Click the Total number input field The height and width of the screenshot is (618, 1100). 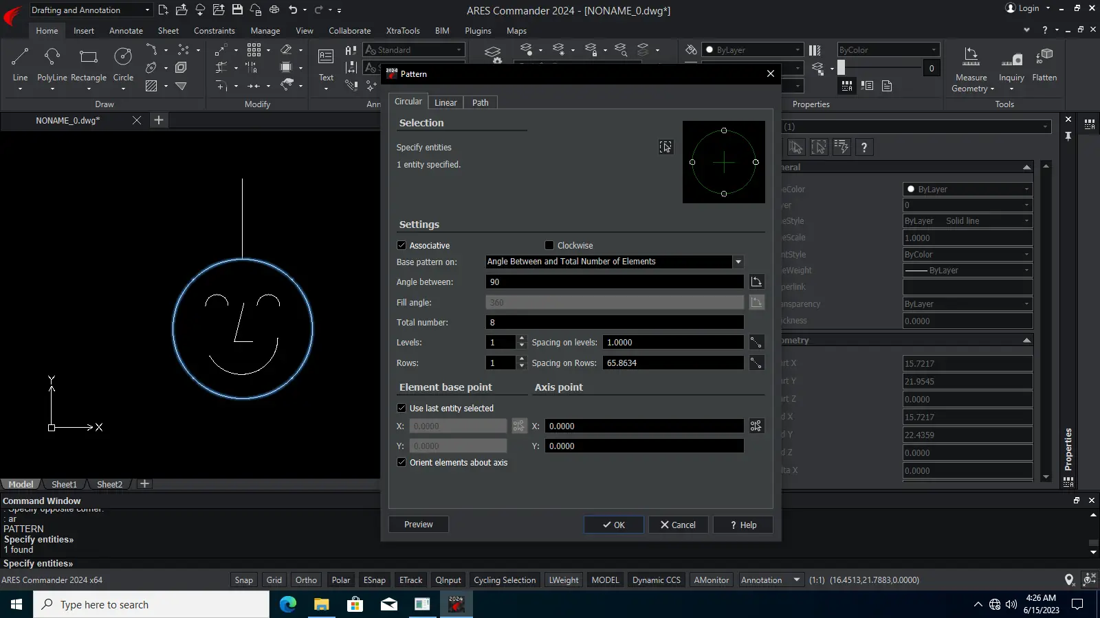pyautogui.click(x=614, y=323)
